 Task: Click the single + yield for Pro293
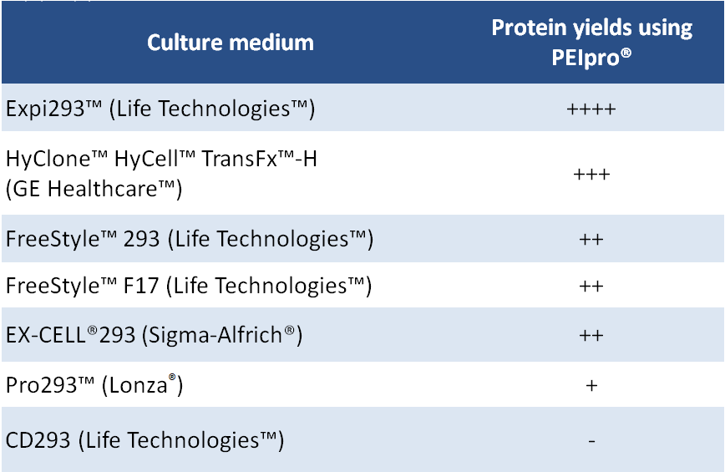(591, 386)
